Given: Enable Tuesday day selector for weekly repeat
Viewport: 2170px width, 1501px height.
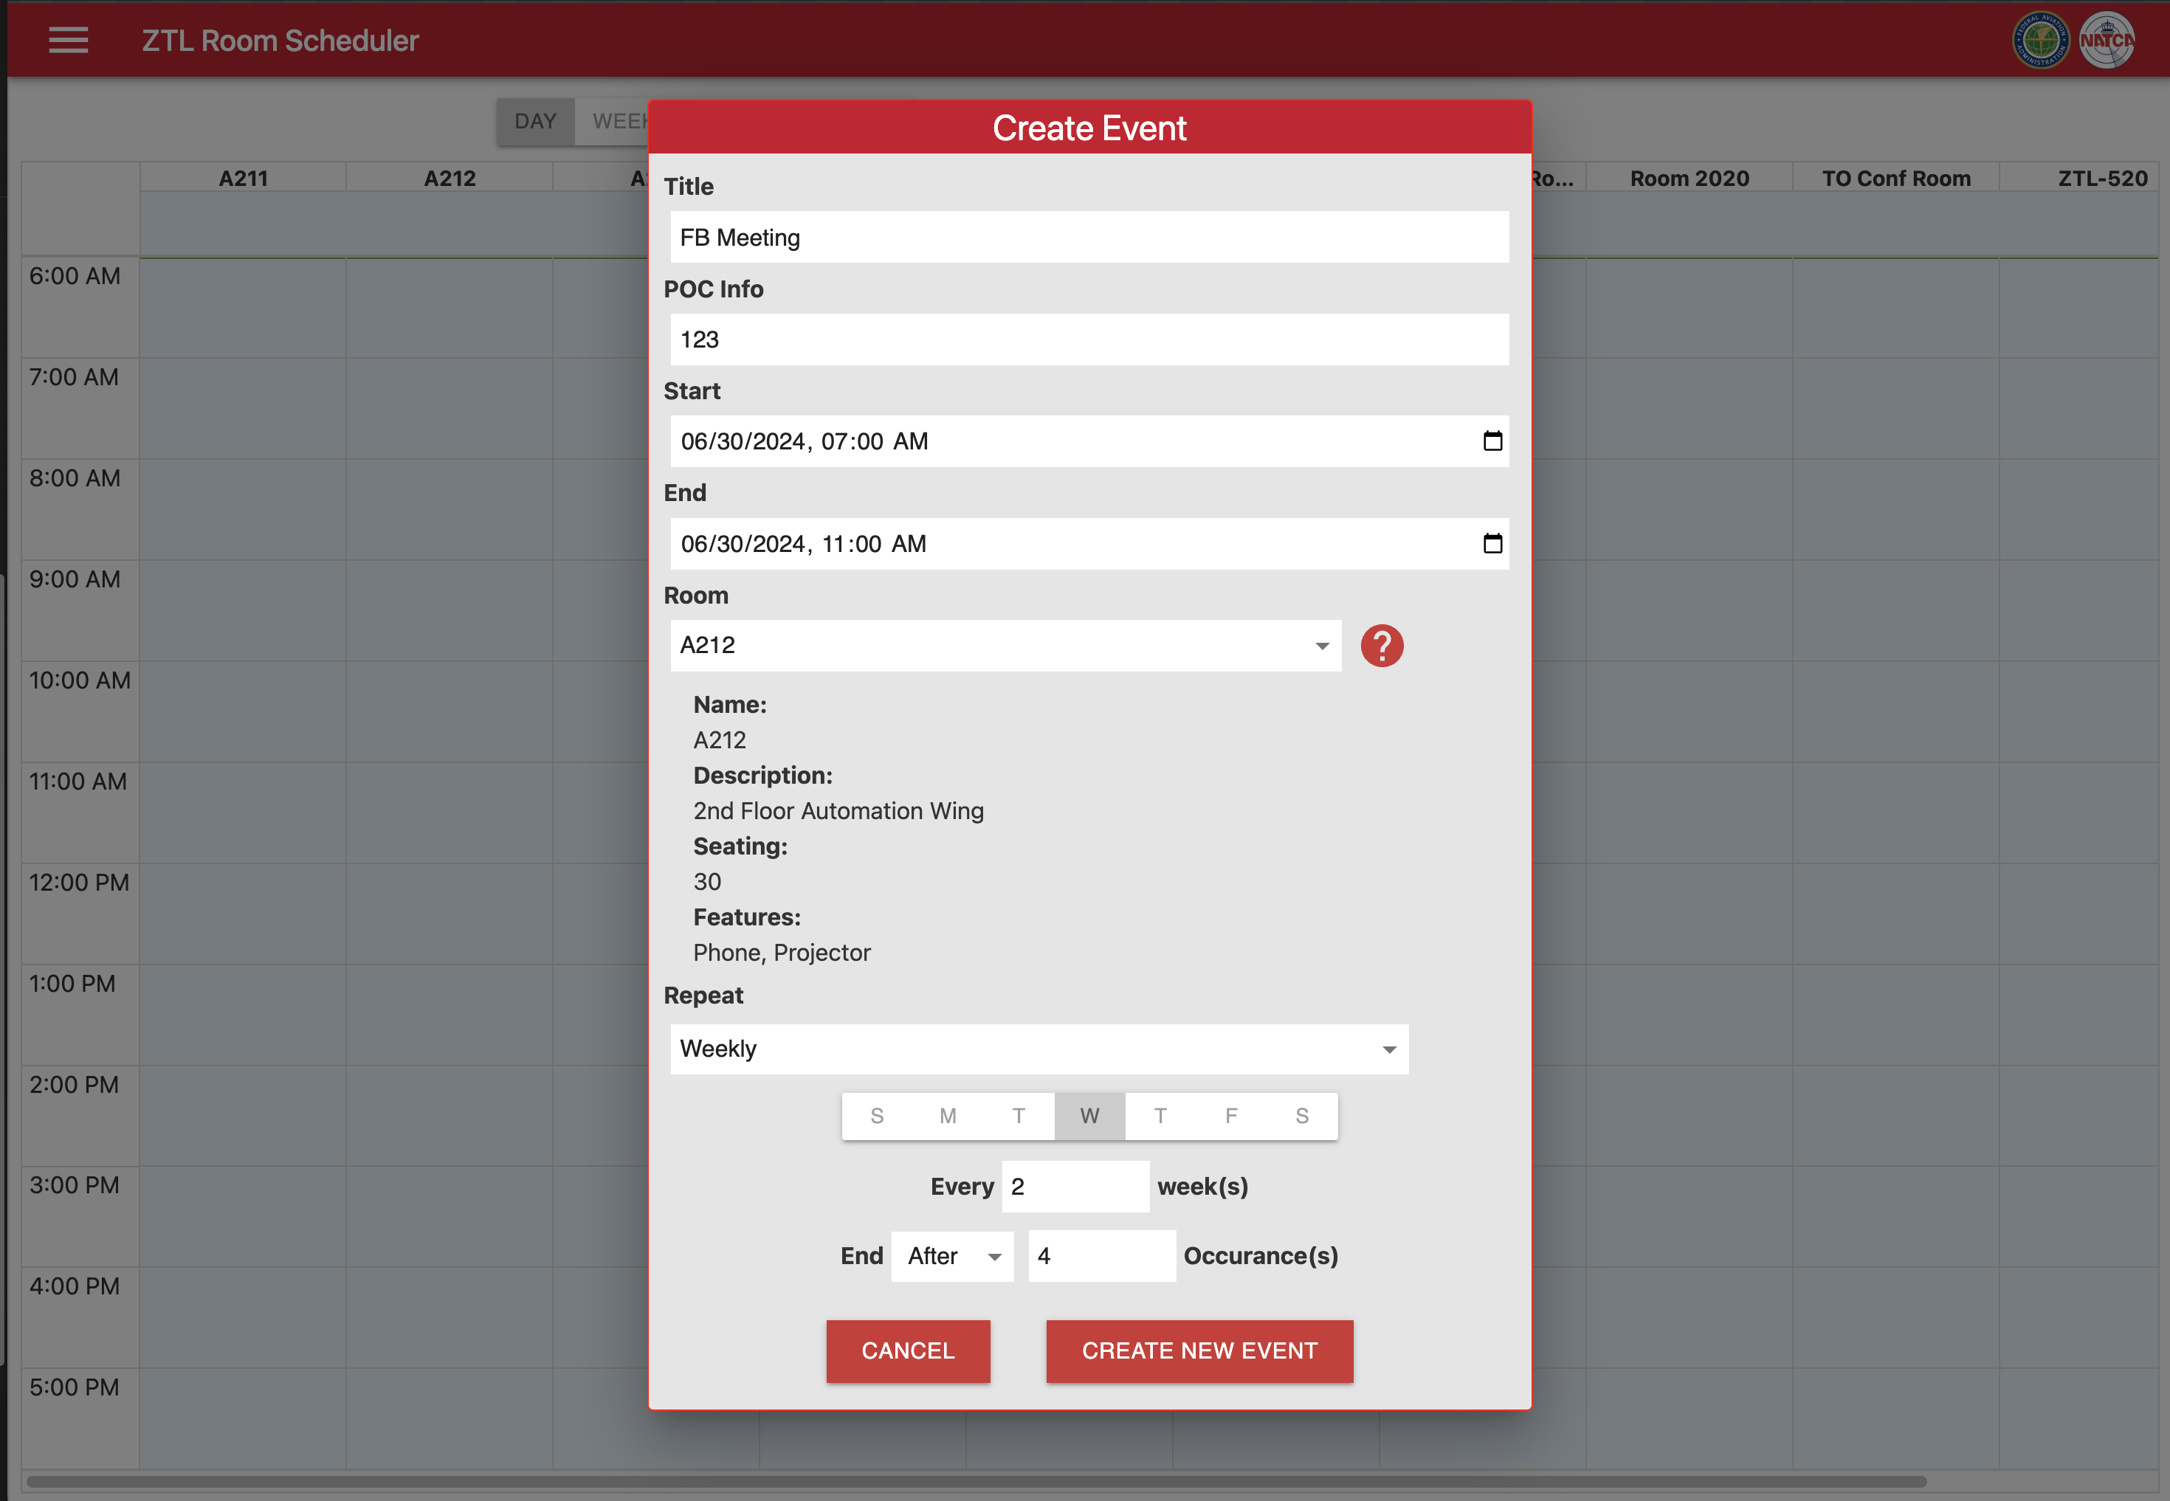Looking at the screenshot, I should 1017,1115.
